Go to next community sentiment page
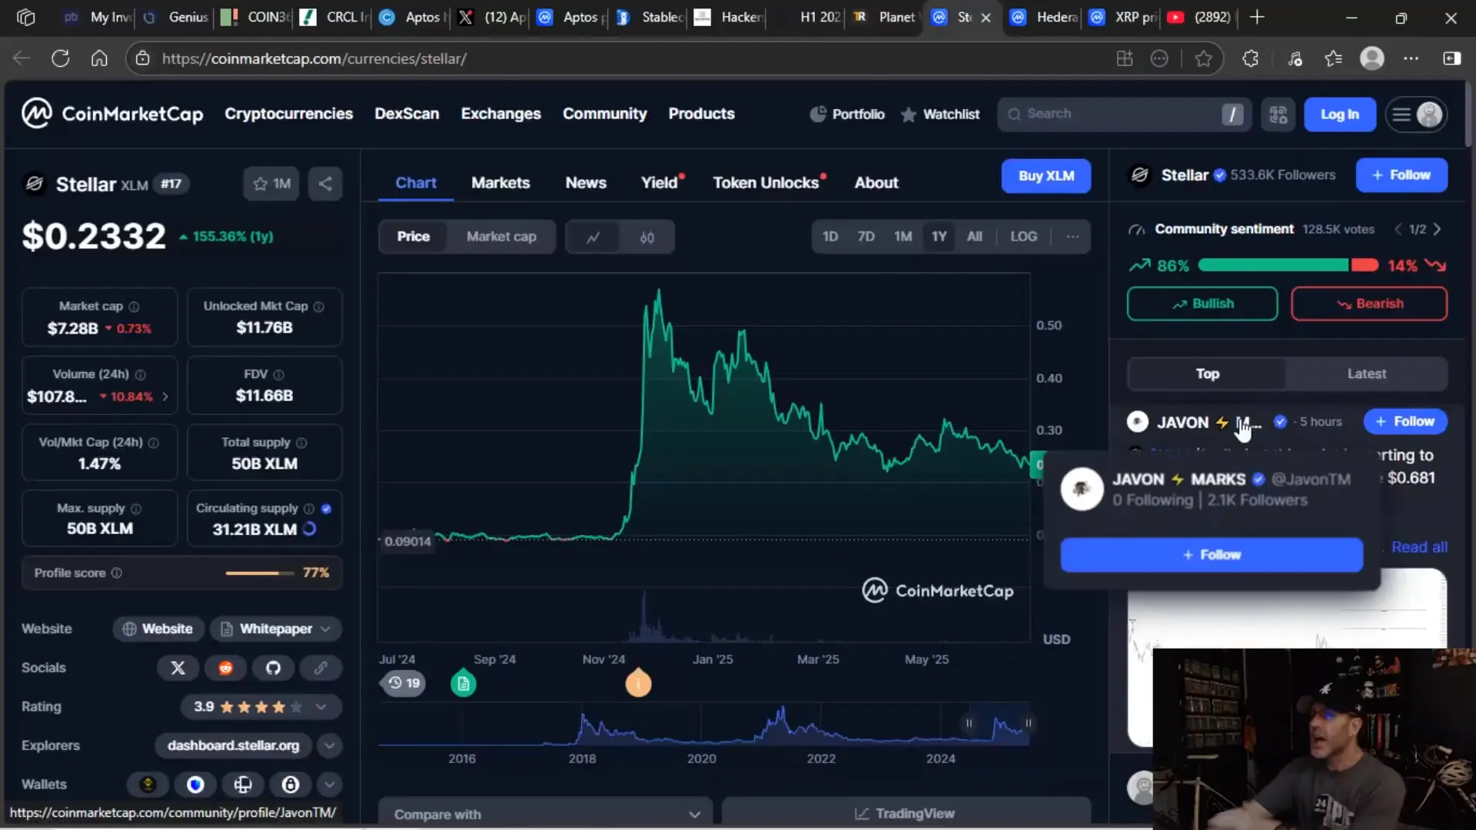Image resolution: width=1476 pixels, height=830 pixels. point(1438,229)
